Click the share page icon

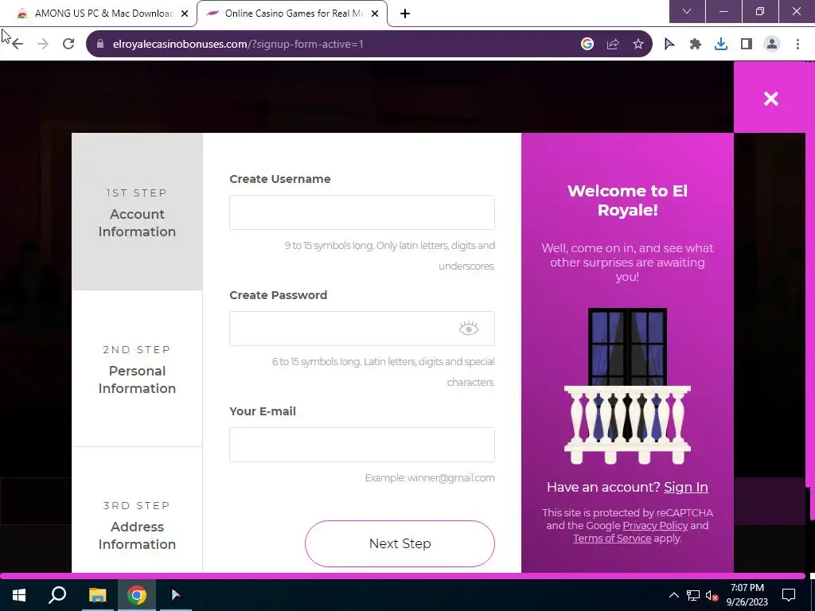613,45
